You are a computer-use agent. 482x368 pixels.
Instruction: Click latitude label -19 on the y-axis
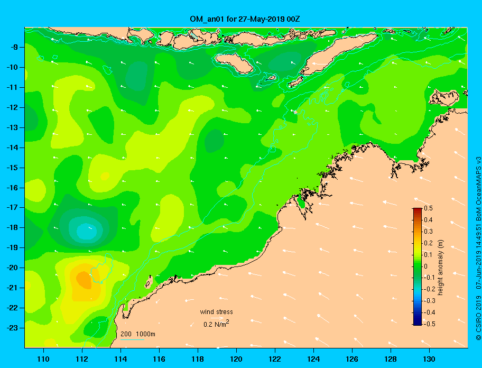pos(12,247)
